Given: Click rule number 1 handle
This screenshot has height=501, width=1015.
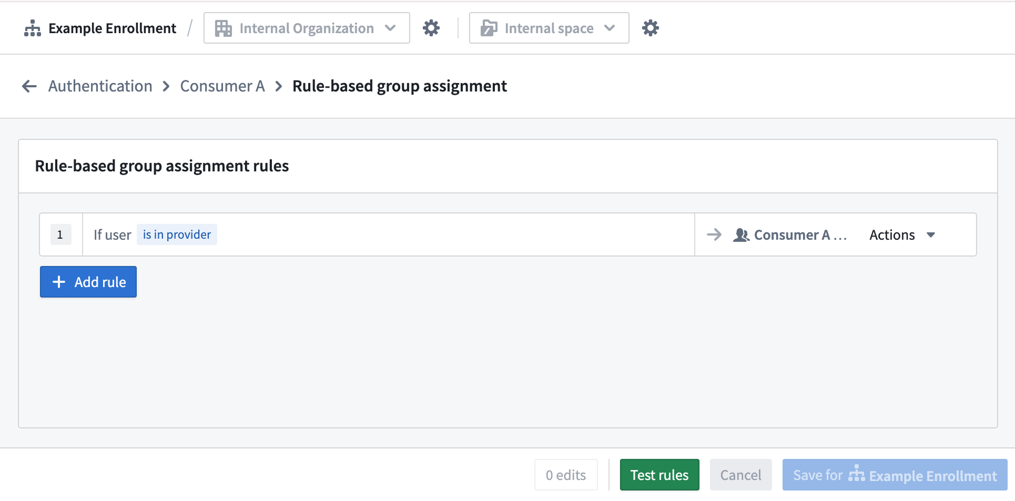Looking at the screenshot, I should (x=60, y=235).
